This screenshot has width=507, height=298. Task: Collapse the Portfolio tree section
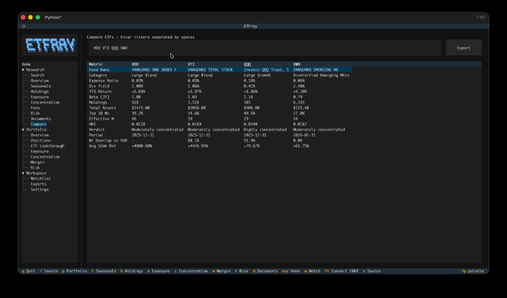coord(23,130)
